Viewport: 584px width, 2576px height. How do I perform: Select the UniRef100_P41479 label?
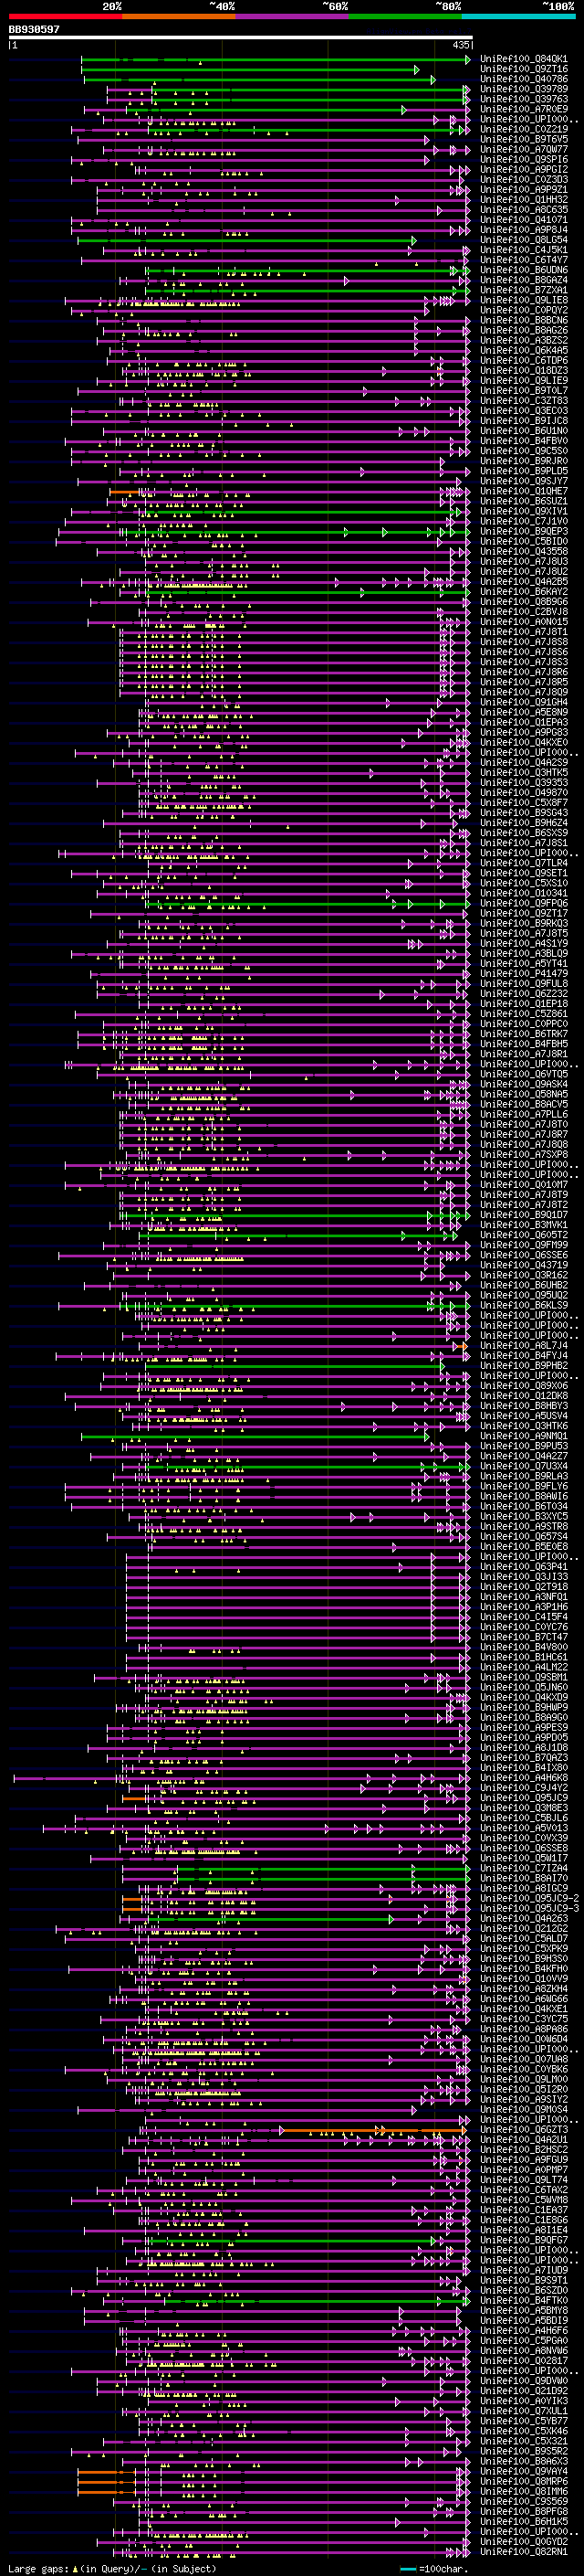pyautogui.click(x=523, y=973)
